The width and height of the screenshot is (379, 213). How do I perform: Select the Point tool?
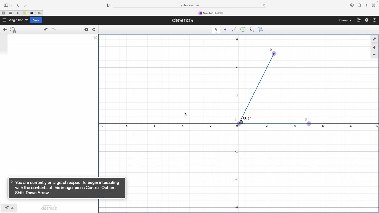(225, 30)
